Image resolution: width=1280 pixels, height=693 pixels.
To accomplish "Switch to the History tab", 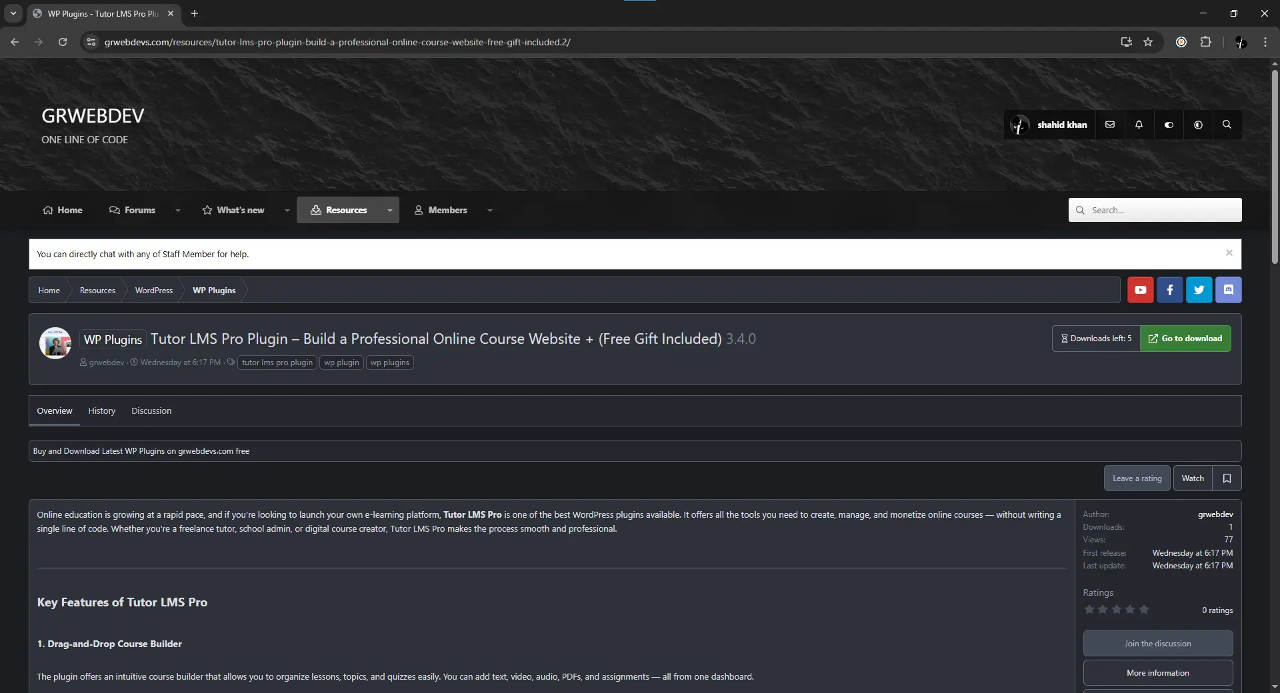I will click(x=102, y=411).
